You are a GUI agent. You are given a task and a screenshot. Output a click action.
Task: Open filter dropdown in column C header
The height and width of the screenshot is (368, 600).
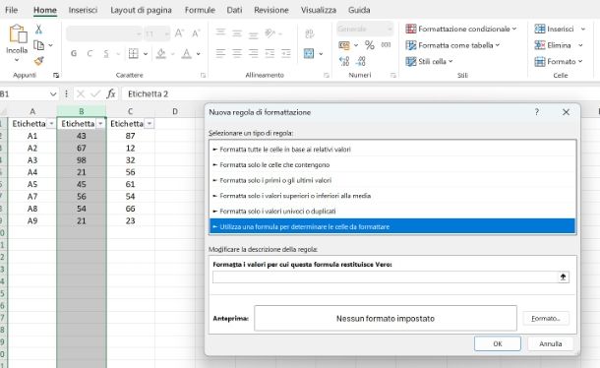(x=150, y=124)
